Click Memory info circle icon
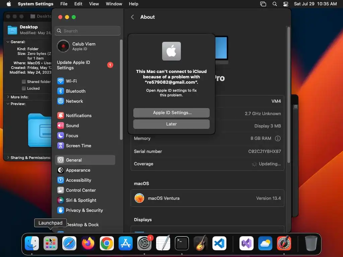 pos(278,139)
